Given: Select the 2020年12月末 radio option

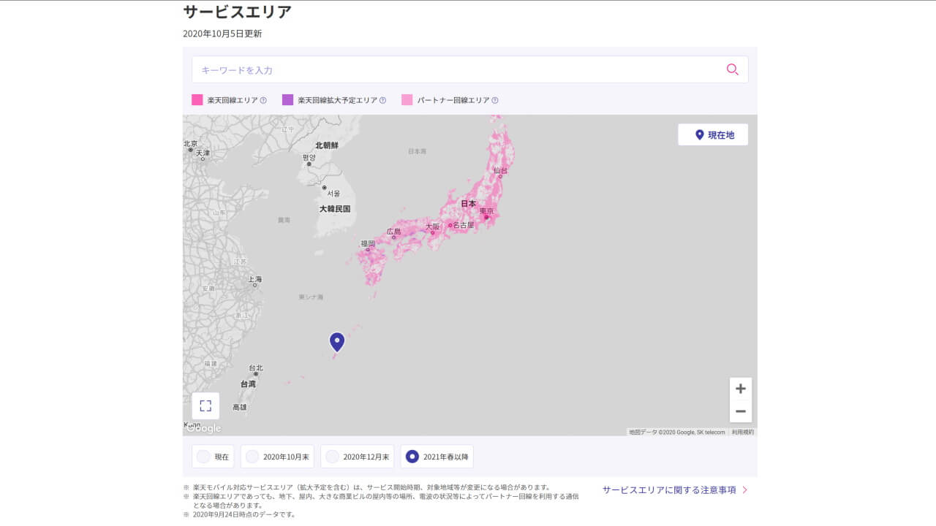Looking at the screenshot, I should (357, 457).
